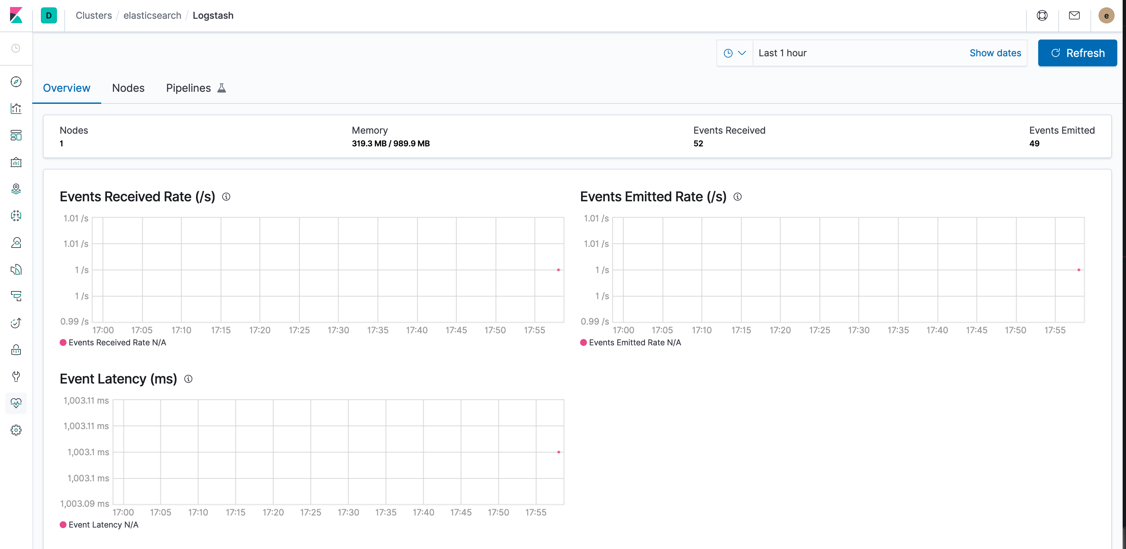Click the Show dates link
The width and height of the screenshot is (1126, 549).
click(x=995, y=53)
